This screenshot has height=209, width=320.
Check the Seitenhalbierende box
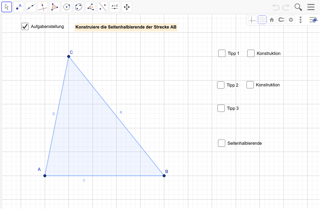tap(222, 143)
